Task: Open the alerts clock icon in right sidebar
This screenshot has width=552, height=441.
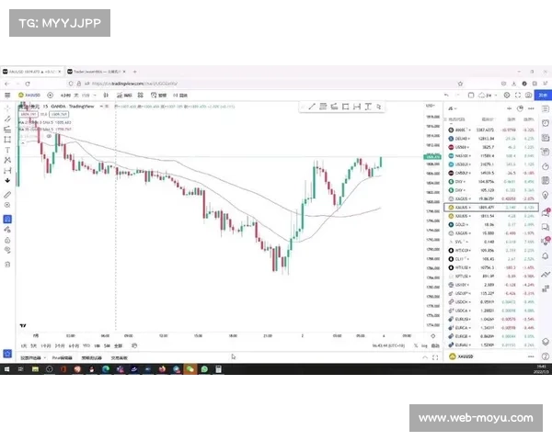Action: [545, 122]
